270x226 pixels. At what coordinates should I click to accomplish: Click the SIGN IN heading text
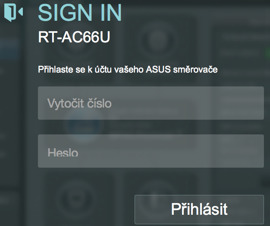pos(80,12)
